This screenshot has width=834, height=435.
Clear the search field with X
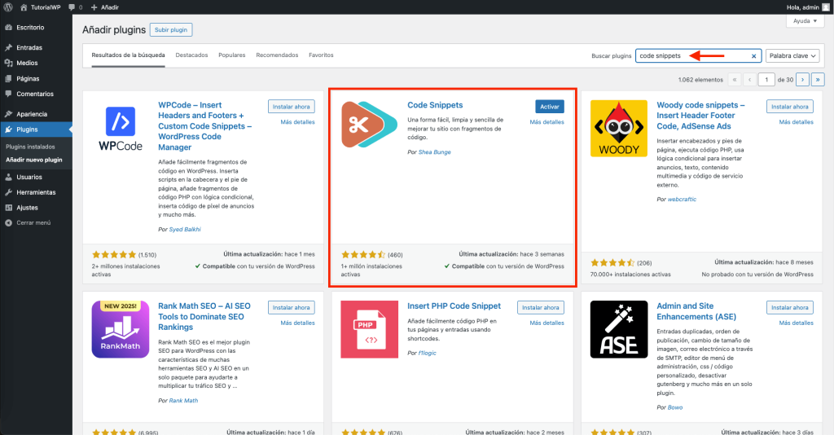(x=753, y=56)
